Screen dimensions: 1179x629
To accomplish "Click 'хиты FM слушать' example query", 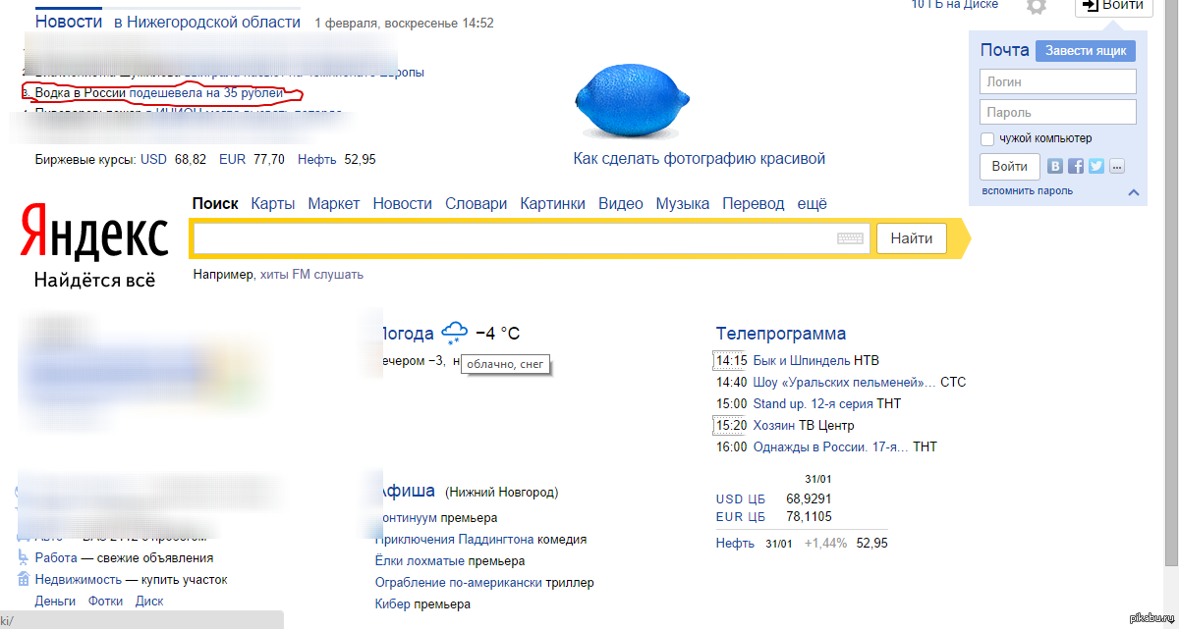I will [311, 275].
